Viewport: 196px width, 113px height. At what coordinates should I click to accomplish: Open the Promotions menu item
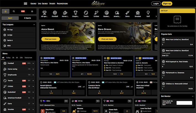click(62, 4)
